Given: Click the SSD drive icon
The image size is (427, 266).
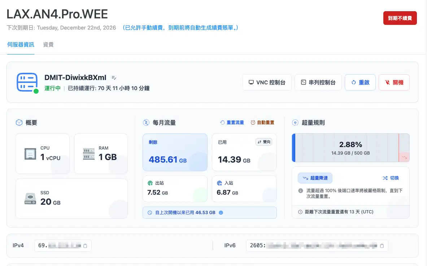Looking at the screenshot, I should tap(30, 199).
